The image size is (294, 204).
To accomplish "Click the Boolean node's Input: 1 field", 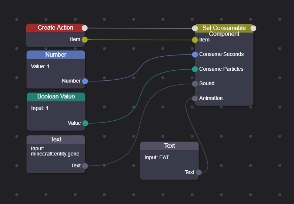I will [40, 108].
